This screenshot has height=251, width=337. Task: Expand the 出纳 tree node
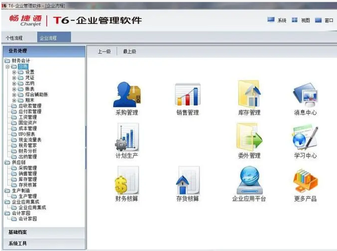pos(14,83)
